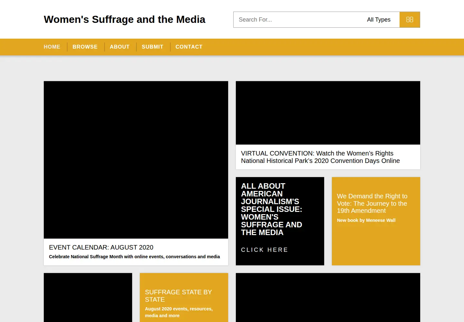Open the ABOUT menu item

[120, 47]
